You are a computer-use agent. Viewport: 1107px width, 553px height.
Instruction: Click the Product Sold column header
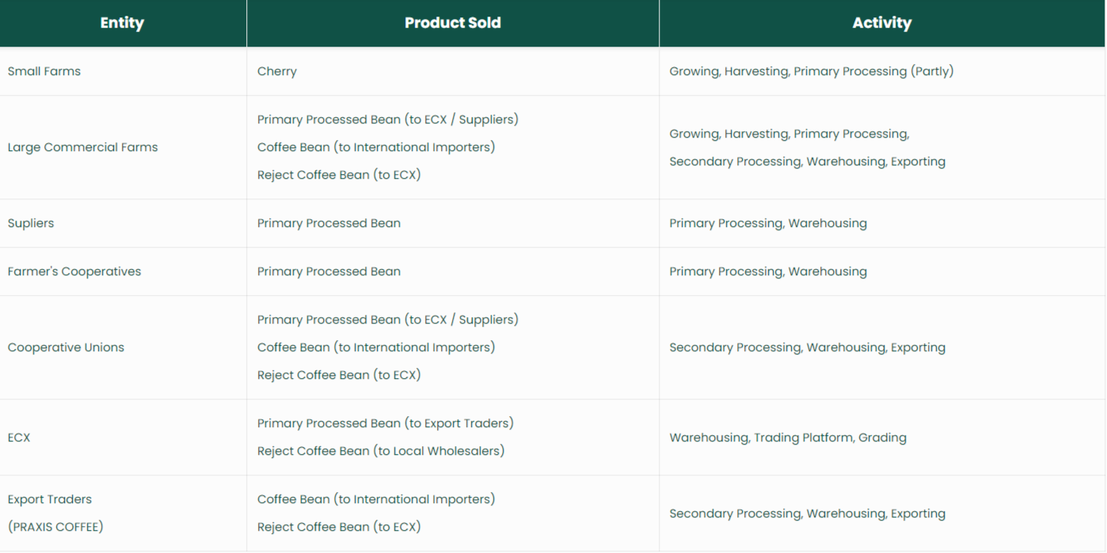pos(452,23)
